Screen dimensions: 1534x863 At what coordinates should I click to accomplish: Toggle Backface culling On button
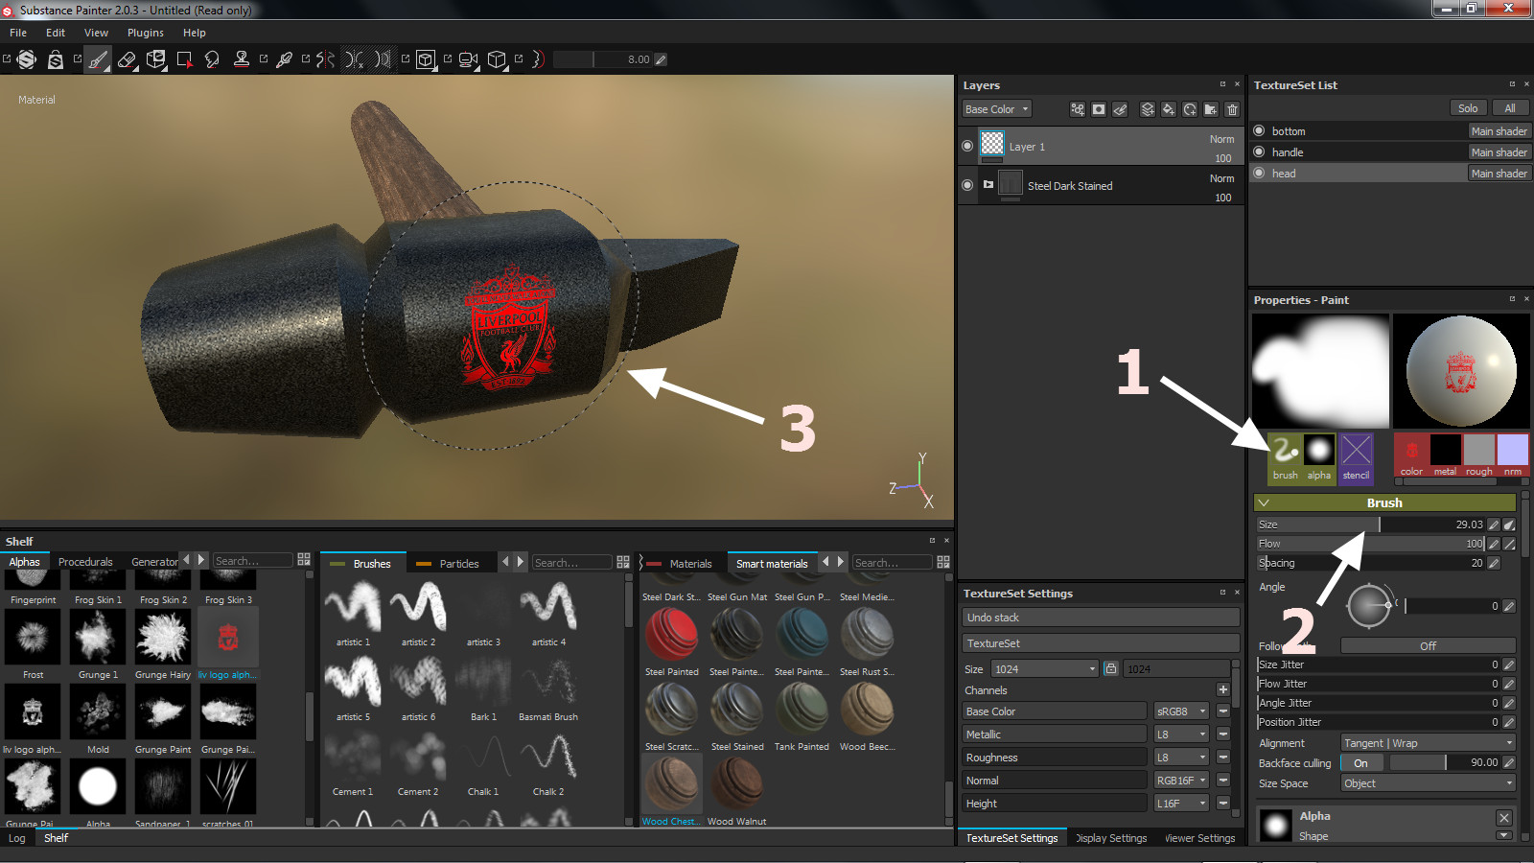(x=1360, y=763)
